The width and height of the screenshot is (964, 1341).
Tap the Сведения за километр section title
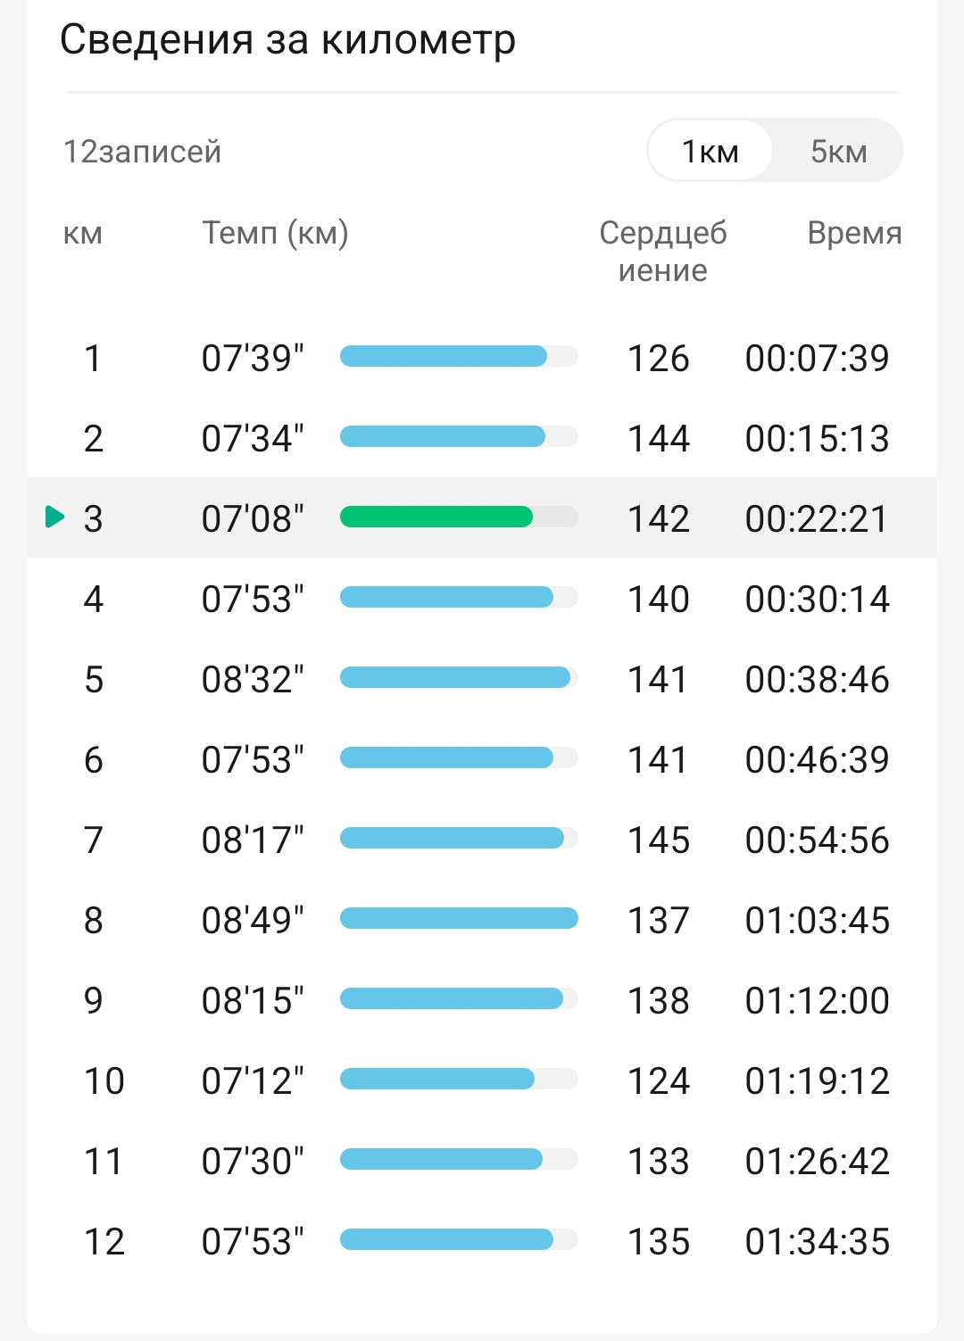click(x=287, y=40)
